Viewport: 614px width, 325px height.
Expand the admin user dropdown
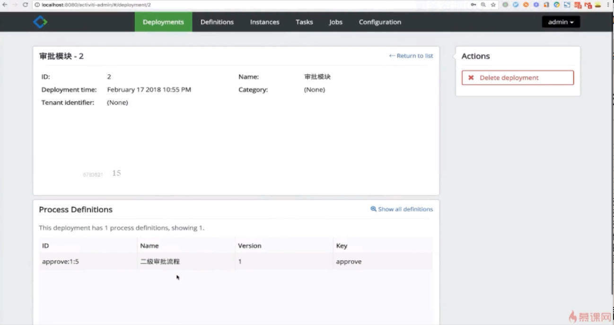(561, 22)
